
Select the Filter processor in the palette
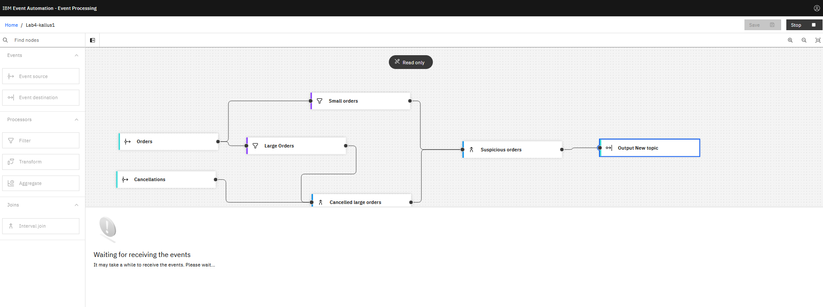[x=41, y=141]
